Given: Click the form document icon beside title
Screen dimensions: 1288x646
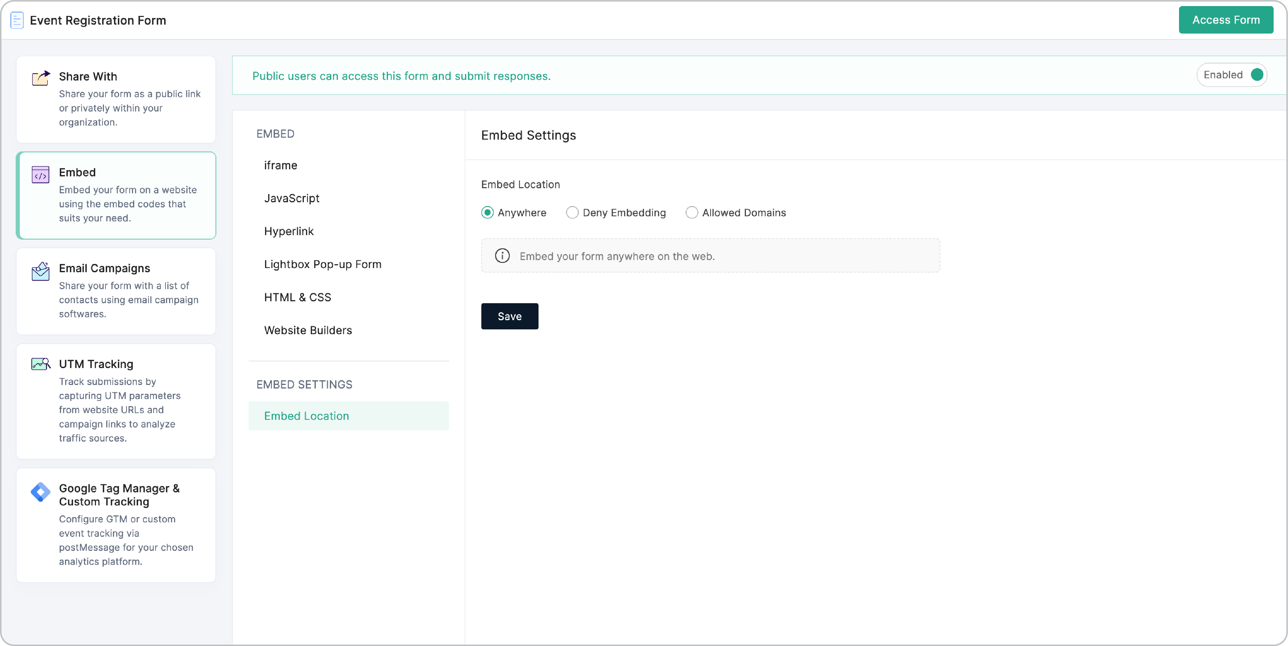Looking at the screenshot, I should [x=17, y=20].
